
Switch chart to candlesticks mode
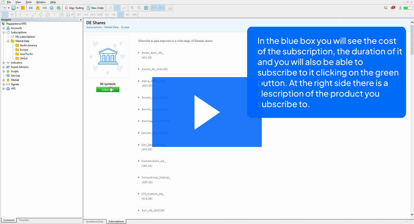(x=117, y=8)
